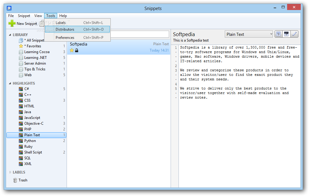Click the light snippet view icon beside language dropdown

(x=278, y=34)
